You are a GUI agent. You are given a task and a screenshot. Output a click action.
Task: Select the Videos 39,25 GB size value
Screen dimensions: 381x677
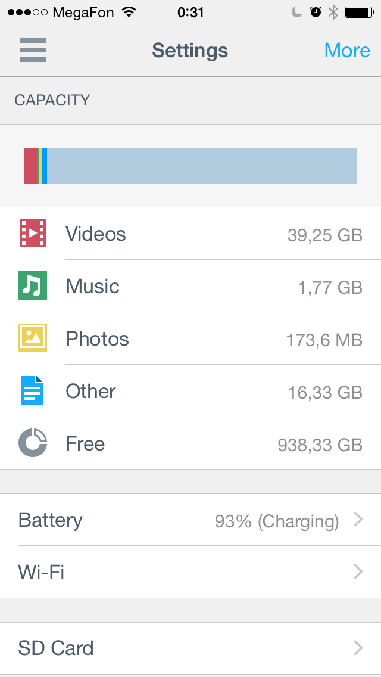(324, 234)
